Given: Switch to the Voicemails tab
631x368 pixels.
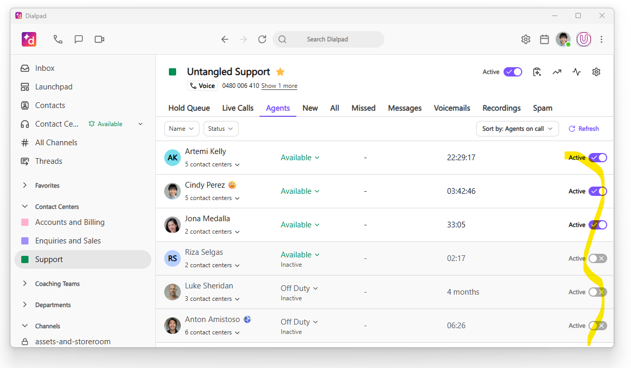Looking at the screenshot, I should 452,108.
